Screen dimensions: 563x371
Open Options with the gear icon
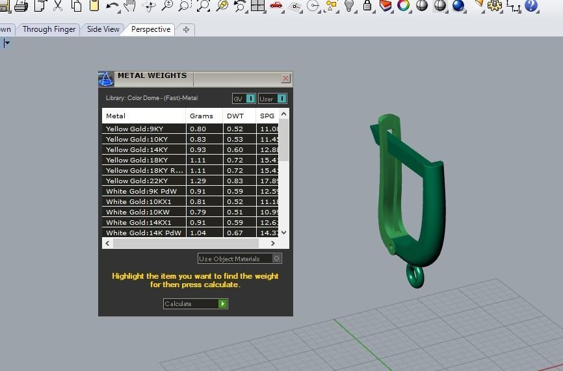[x=495, y=6]
